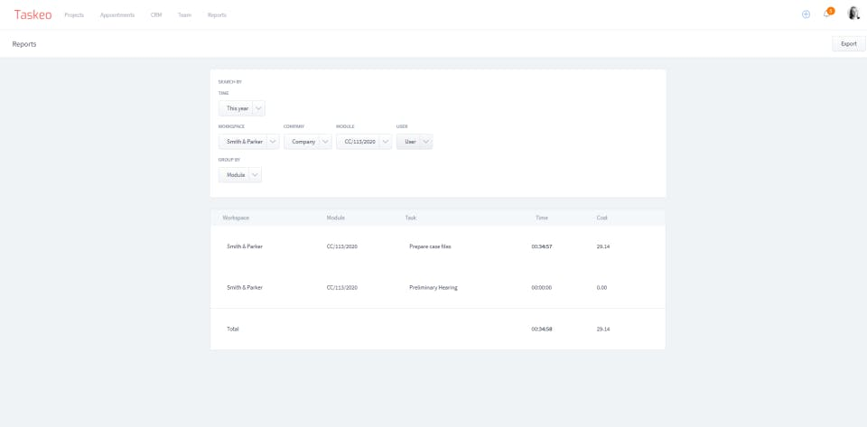Image resolution: width=867 pixels, height=427 pixels.
Task: Go to the Projects menu
Action: 74,15
